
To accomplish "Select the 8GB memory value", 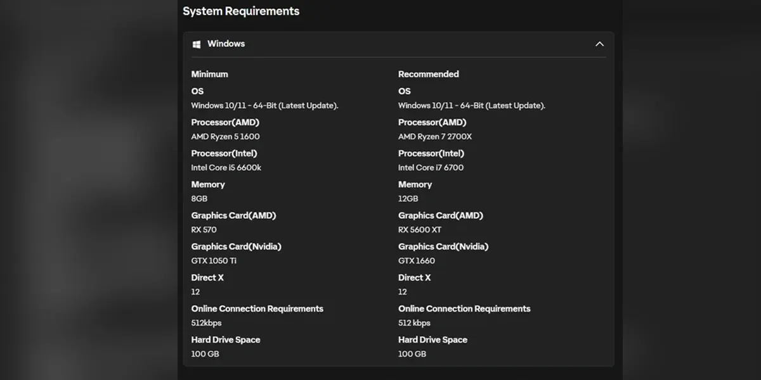I will [x=199, y=198].
